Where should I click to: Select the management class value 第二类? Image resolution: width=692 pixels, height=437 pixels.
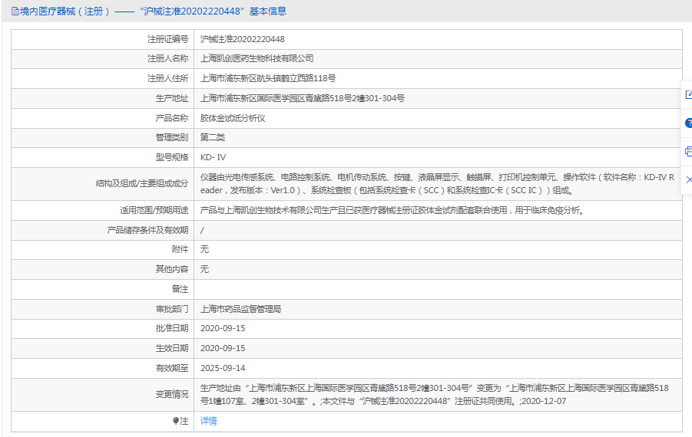[212, 137]
